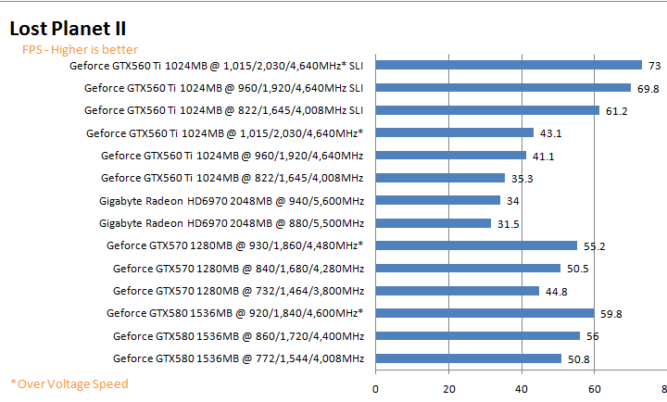Click the x-axis tick label '60'
The width and height of the screenshot is (667, 402).
point(594,389)
